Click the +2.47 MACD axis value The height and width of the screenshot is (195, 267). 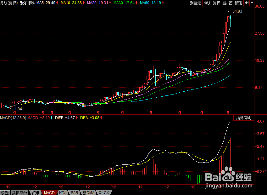(x=260, y=146)
